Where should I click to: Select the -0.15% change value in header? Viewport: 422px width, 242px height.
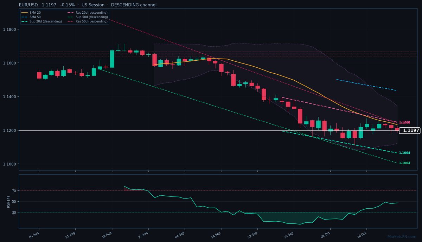tap(68, 5)
